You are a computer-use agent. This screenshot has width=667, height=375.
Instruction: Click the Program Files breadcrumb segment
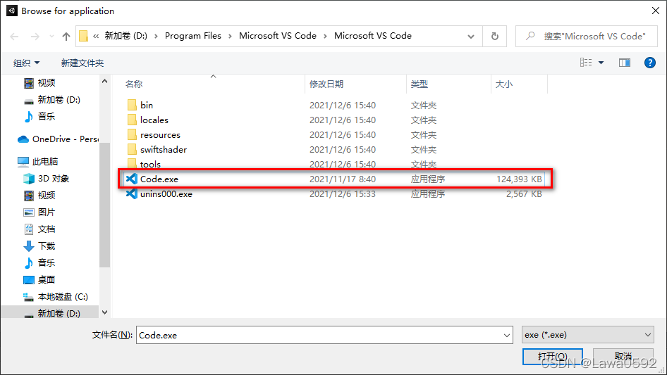(192, 36)
